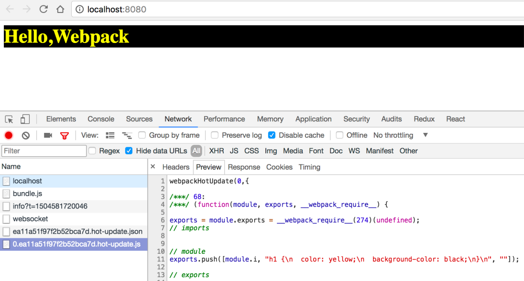The image size is (524, 281).
Task: Filter requests by Doc
Action: (x=336, y=151)
